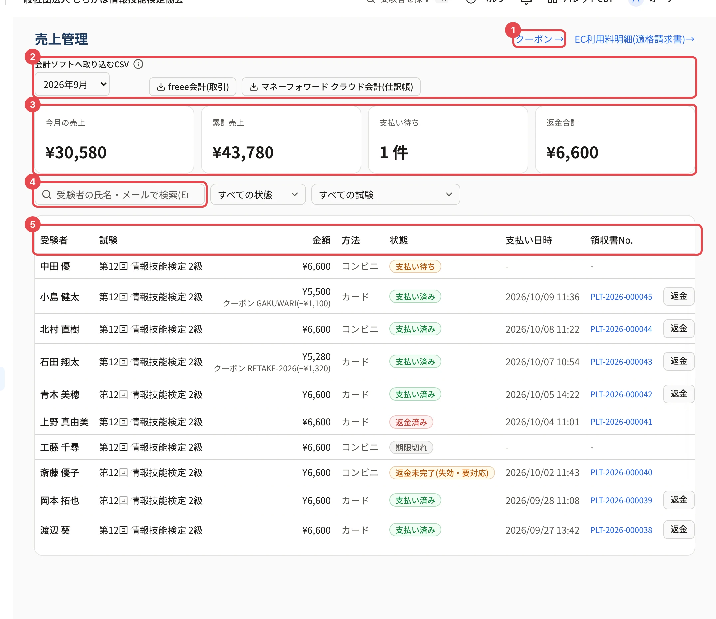The width and height of the screenshot is (716, 619).
Task: Click the 金額 column header
Action: pos(321,240)
